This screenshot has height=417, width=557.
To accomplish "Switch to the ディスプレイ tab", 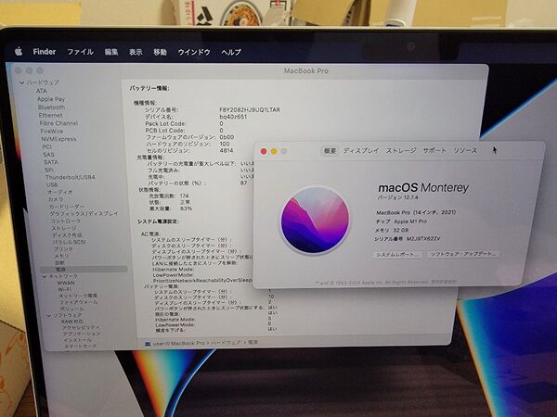I will point(361,151).
